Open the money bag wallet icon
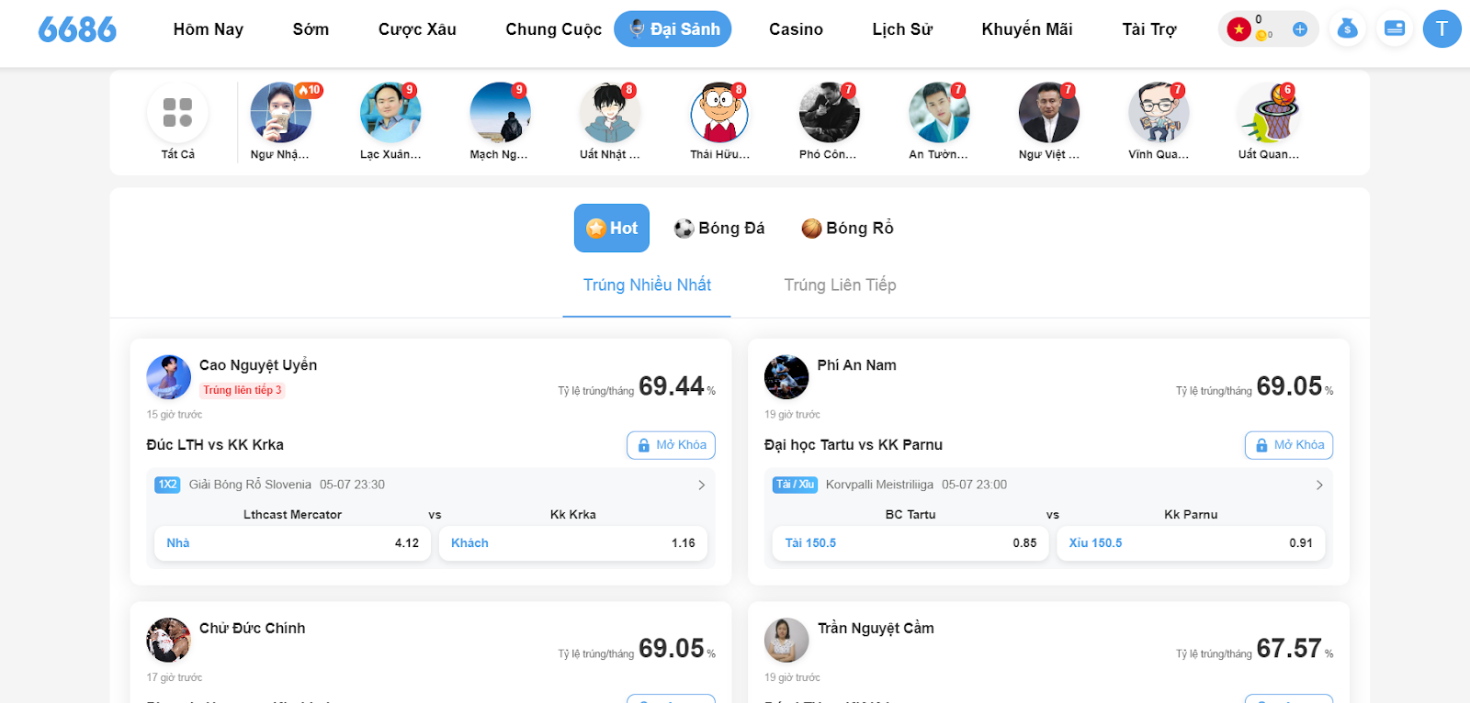1470x703 pixels. pos(1347,29)
